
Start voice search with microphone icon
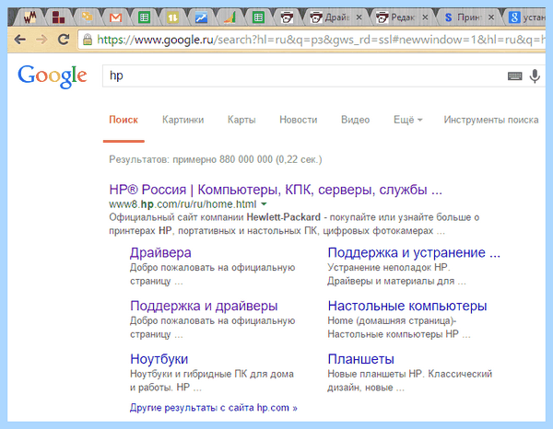535,76
